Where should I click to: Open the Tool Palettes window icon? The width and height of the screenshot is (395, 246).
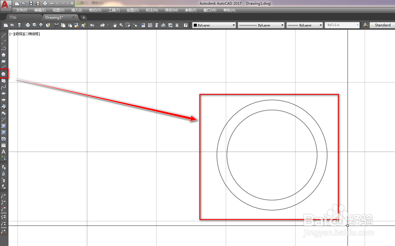157,25
